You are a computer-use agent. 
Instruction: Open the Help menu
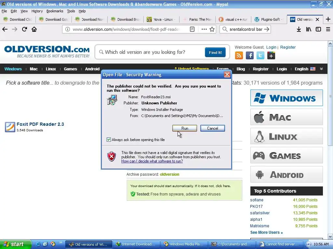(82, 11)
